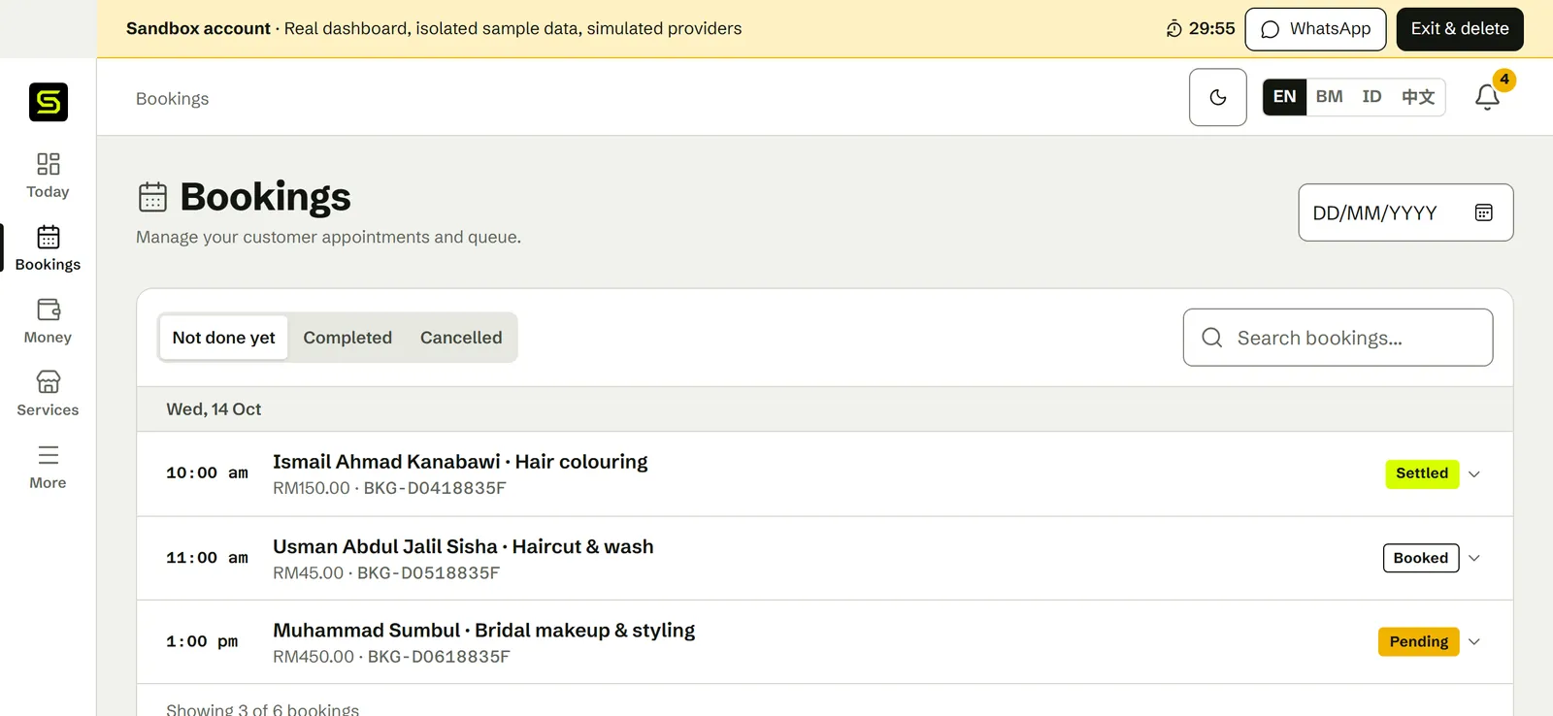Viewport: 1553px width, 716px height.
Task: Switch language to BM
Action: pyautogui.click(x=1330, y=97)
